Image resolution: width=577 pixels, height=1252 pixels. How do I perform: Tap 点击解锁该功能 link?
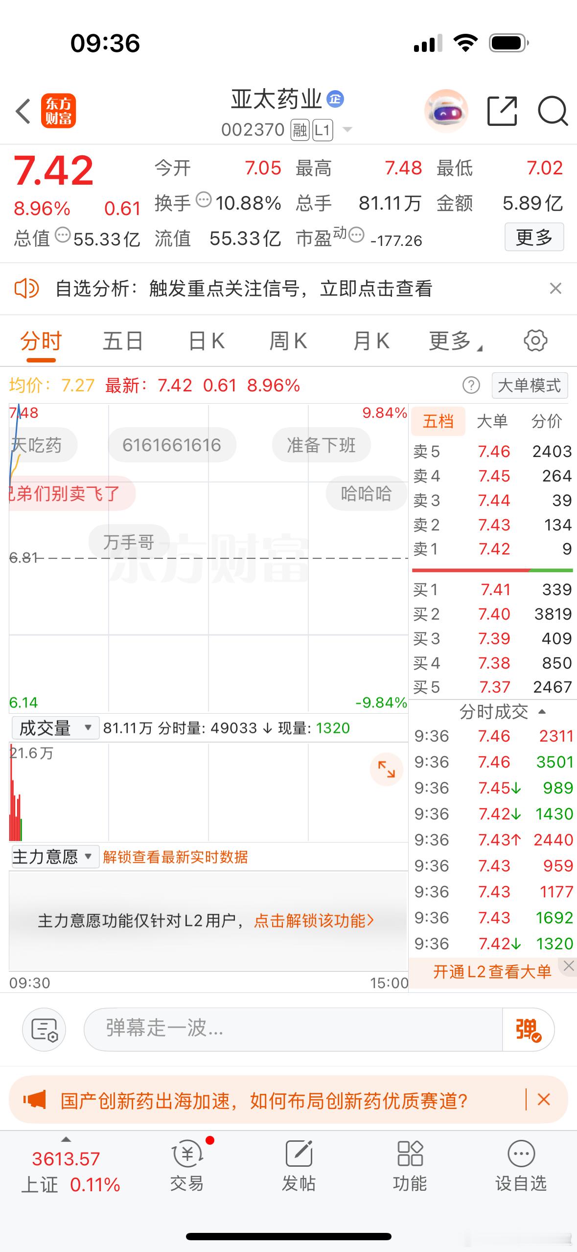(314, 921)
